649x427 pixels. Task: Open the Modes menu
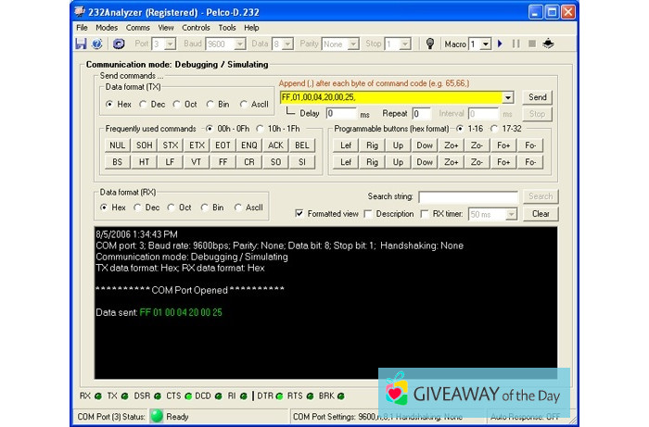pos(107,28)
